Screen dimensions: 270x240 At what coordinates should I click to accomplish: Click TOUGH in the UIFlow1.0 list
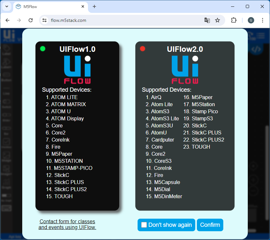point(63,196)
